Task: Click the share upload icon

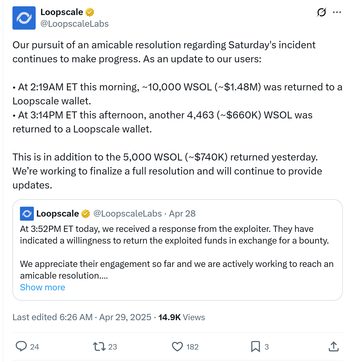Action: pos(334,346)
